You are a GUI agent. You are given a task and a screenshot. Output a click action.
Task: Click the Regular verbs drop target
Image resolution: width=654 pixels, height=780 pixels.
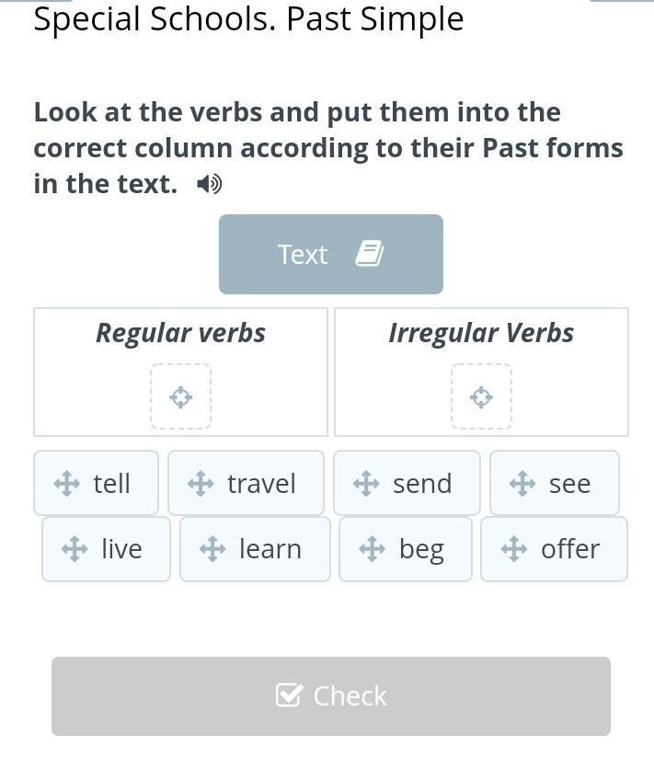pos(181,396)
